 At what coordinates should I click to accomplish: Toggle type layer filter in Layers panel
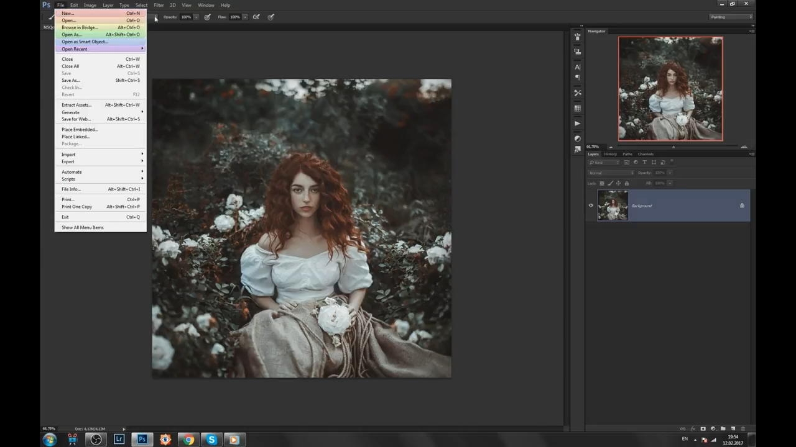644,163
